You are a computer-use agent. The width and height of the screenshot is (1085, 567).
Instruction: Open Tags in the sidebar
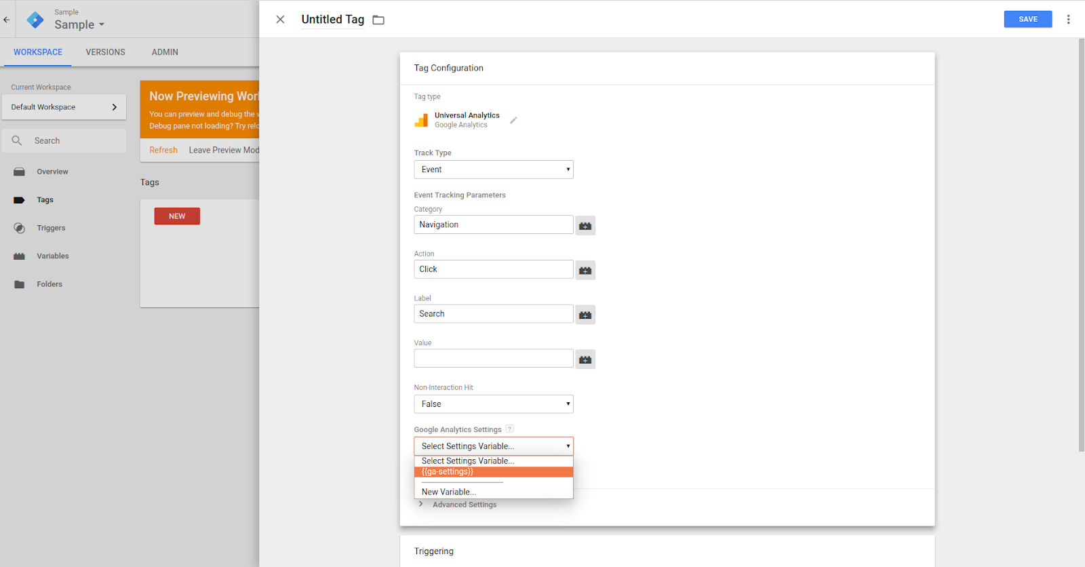(45, 200)
